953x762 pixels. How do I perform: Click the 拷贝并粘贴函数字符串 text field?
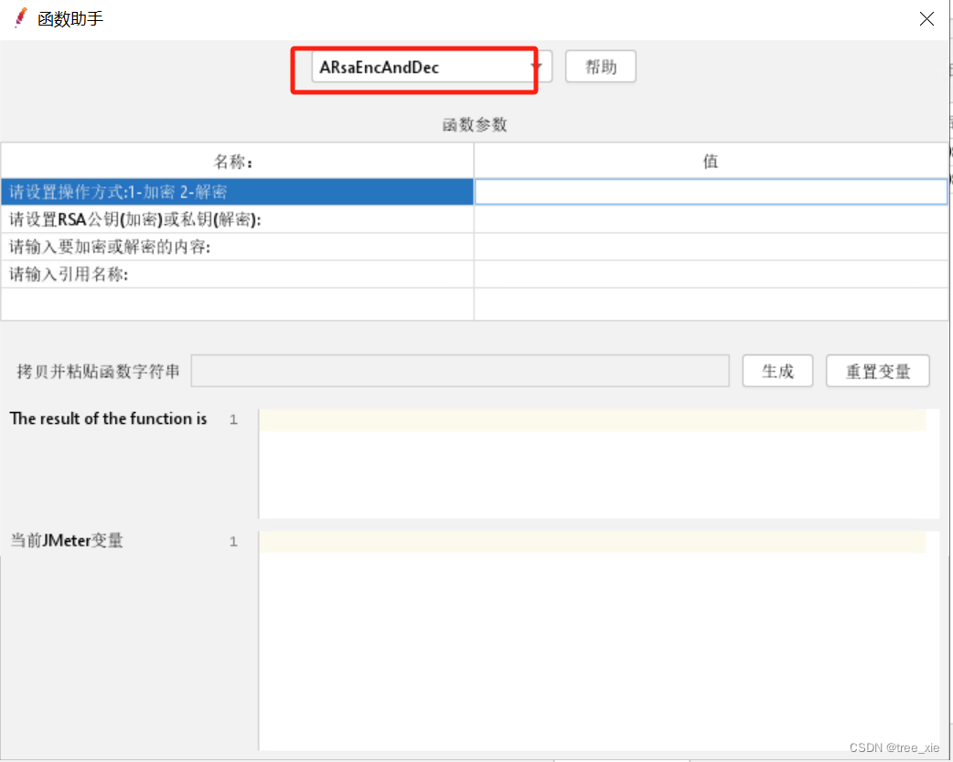pyautogui.click(x=460, y=371)
